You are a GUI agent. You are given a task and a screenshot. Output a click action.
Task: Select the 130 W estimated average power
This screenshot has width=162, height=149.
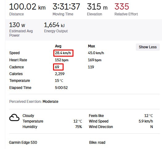coord(17,25)
